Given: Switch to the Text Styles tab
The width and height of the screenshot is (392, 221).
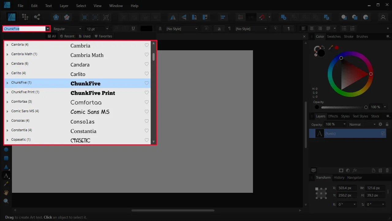Looking at the screenshot, I should [360, 116].
